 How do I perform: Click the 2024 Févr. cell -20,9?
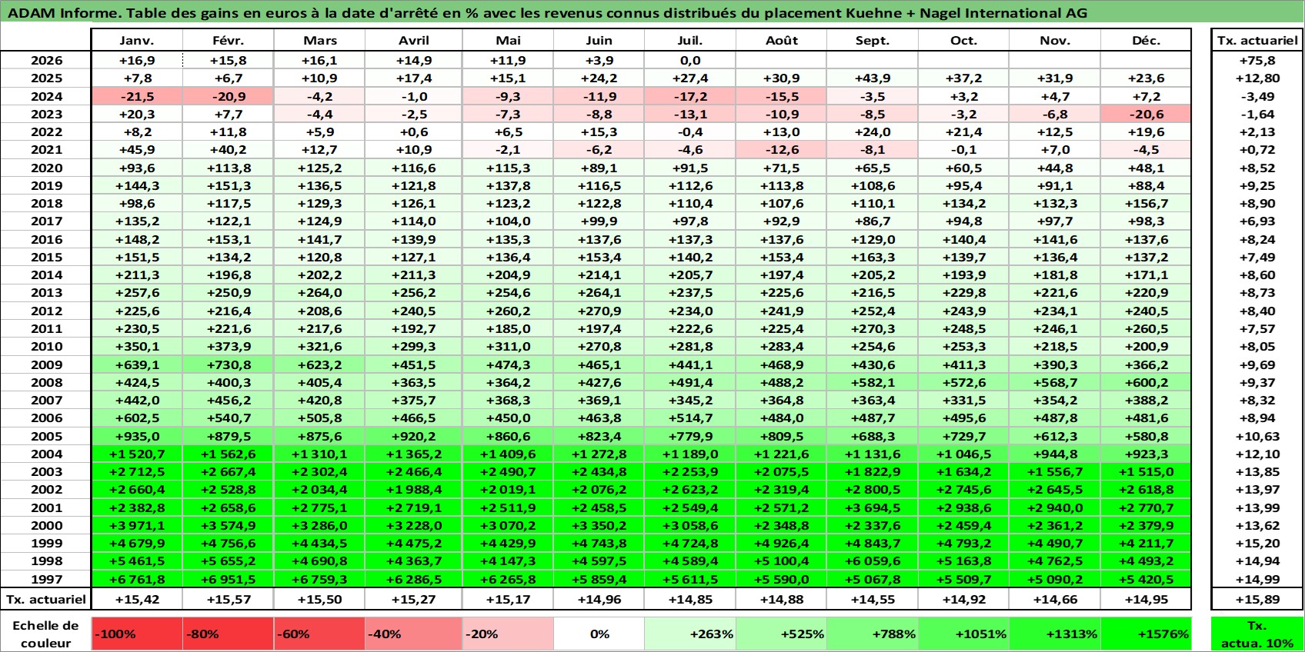coord(229,96)
